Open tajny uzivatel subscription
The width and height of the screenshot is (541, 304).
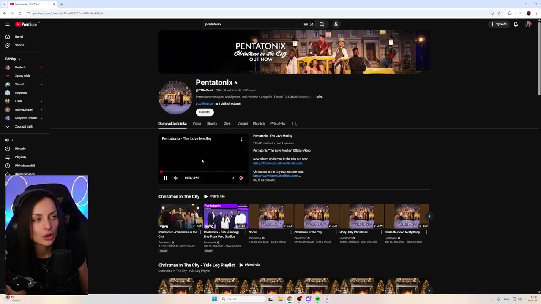(23, 109)
